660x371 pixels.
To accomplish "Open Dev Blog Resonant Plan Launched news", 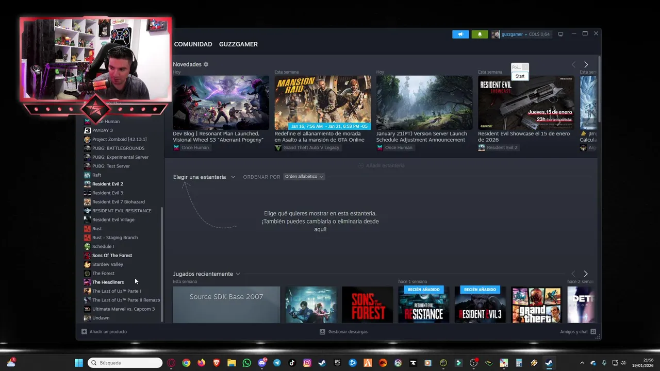I will coord(218,137).
